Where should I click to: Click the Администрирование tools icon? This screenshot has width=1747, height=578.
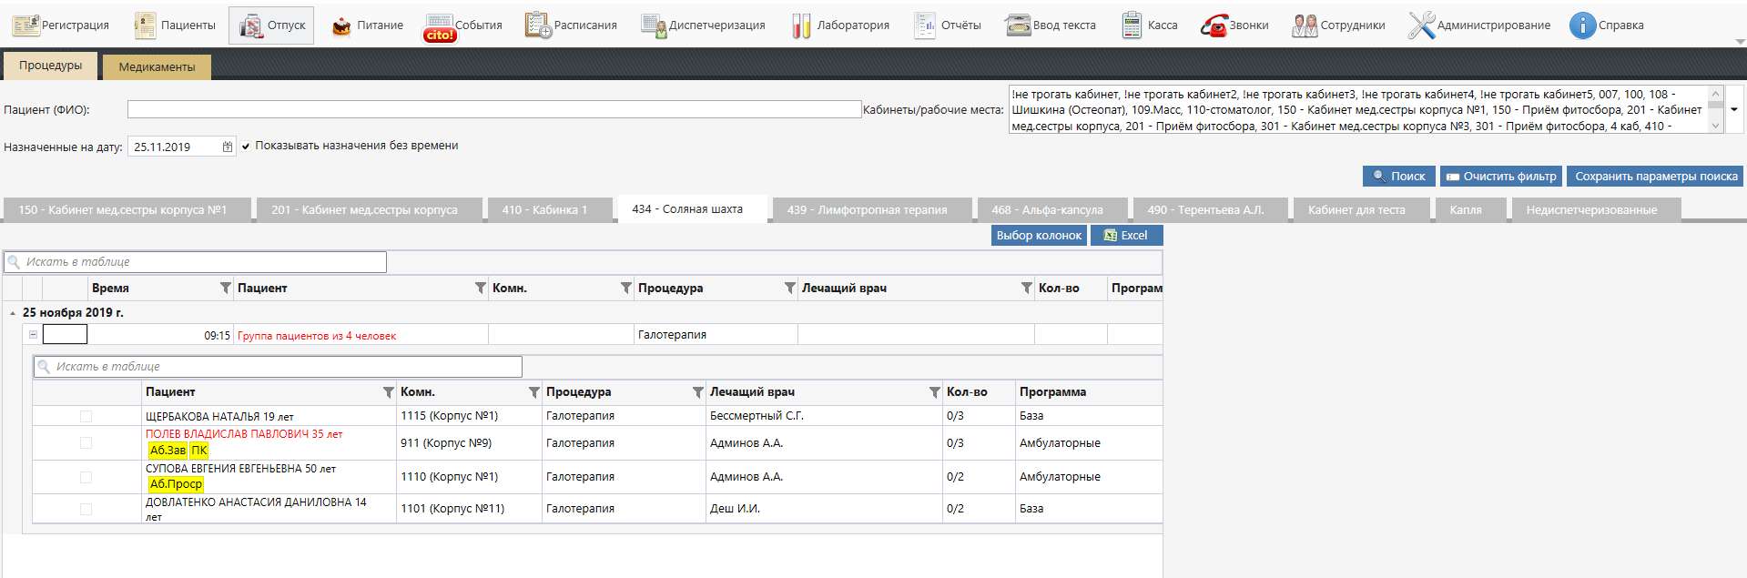click(x=1420, y=25)
